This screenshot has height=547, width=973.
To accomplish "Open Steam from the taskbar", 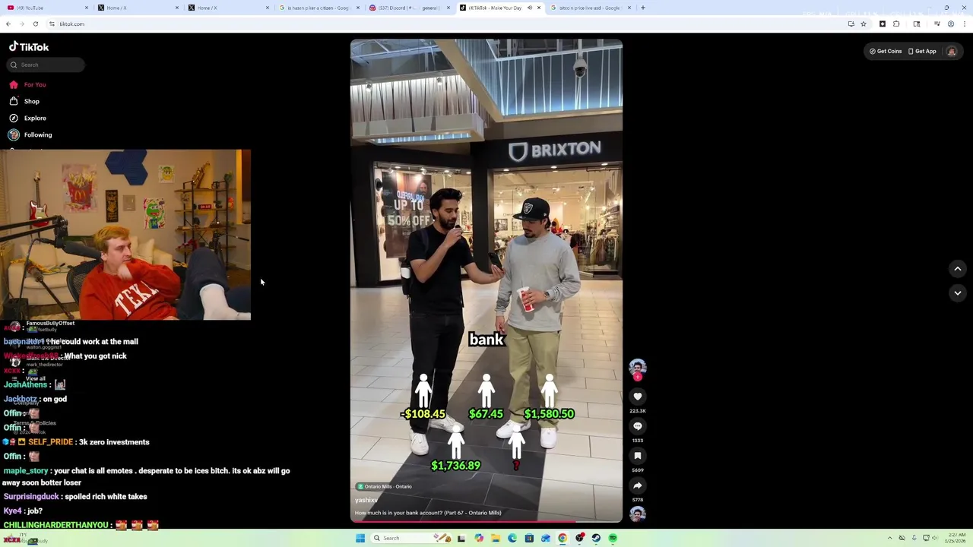I will click(596, 538).
